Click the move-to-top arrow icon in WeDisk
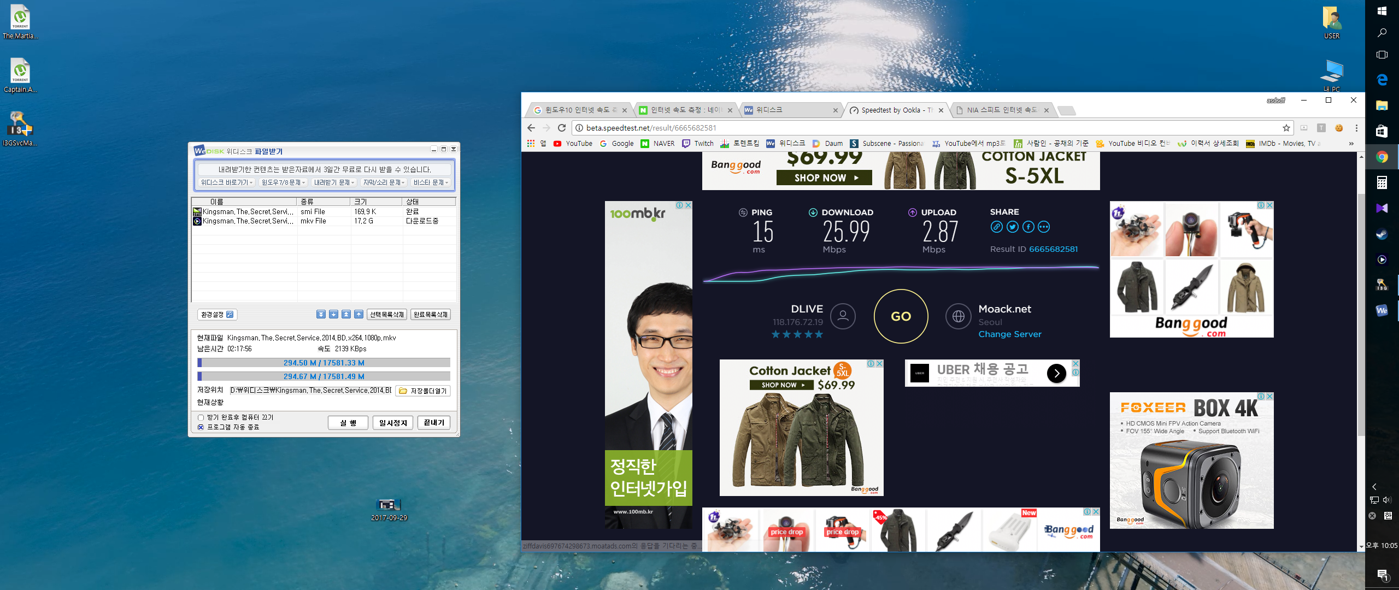Image resolution: width=1399 pixels, height=590 pixels. pyautogui.click(x=346, y=314)
